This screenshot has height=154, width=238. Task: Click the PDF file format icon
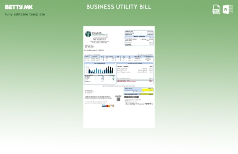point(216,9)
